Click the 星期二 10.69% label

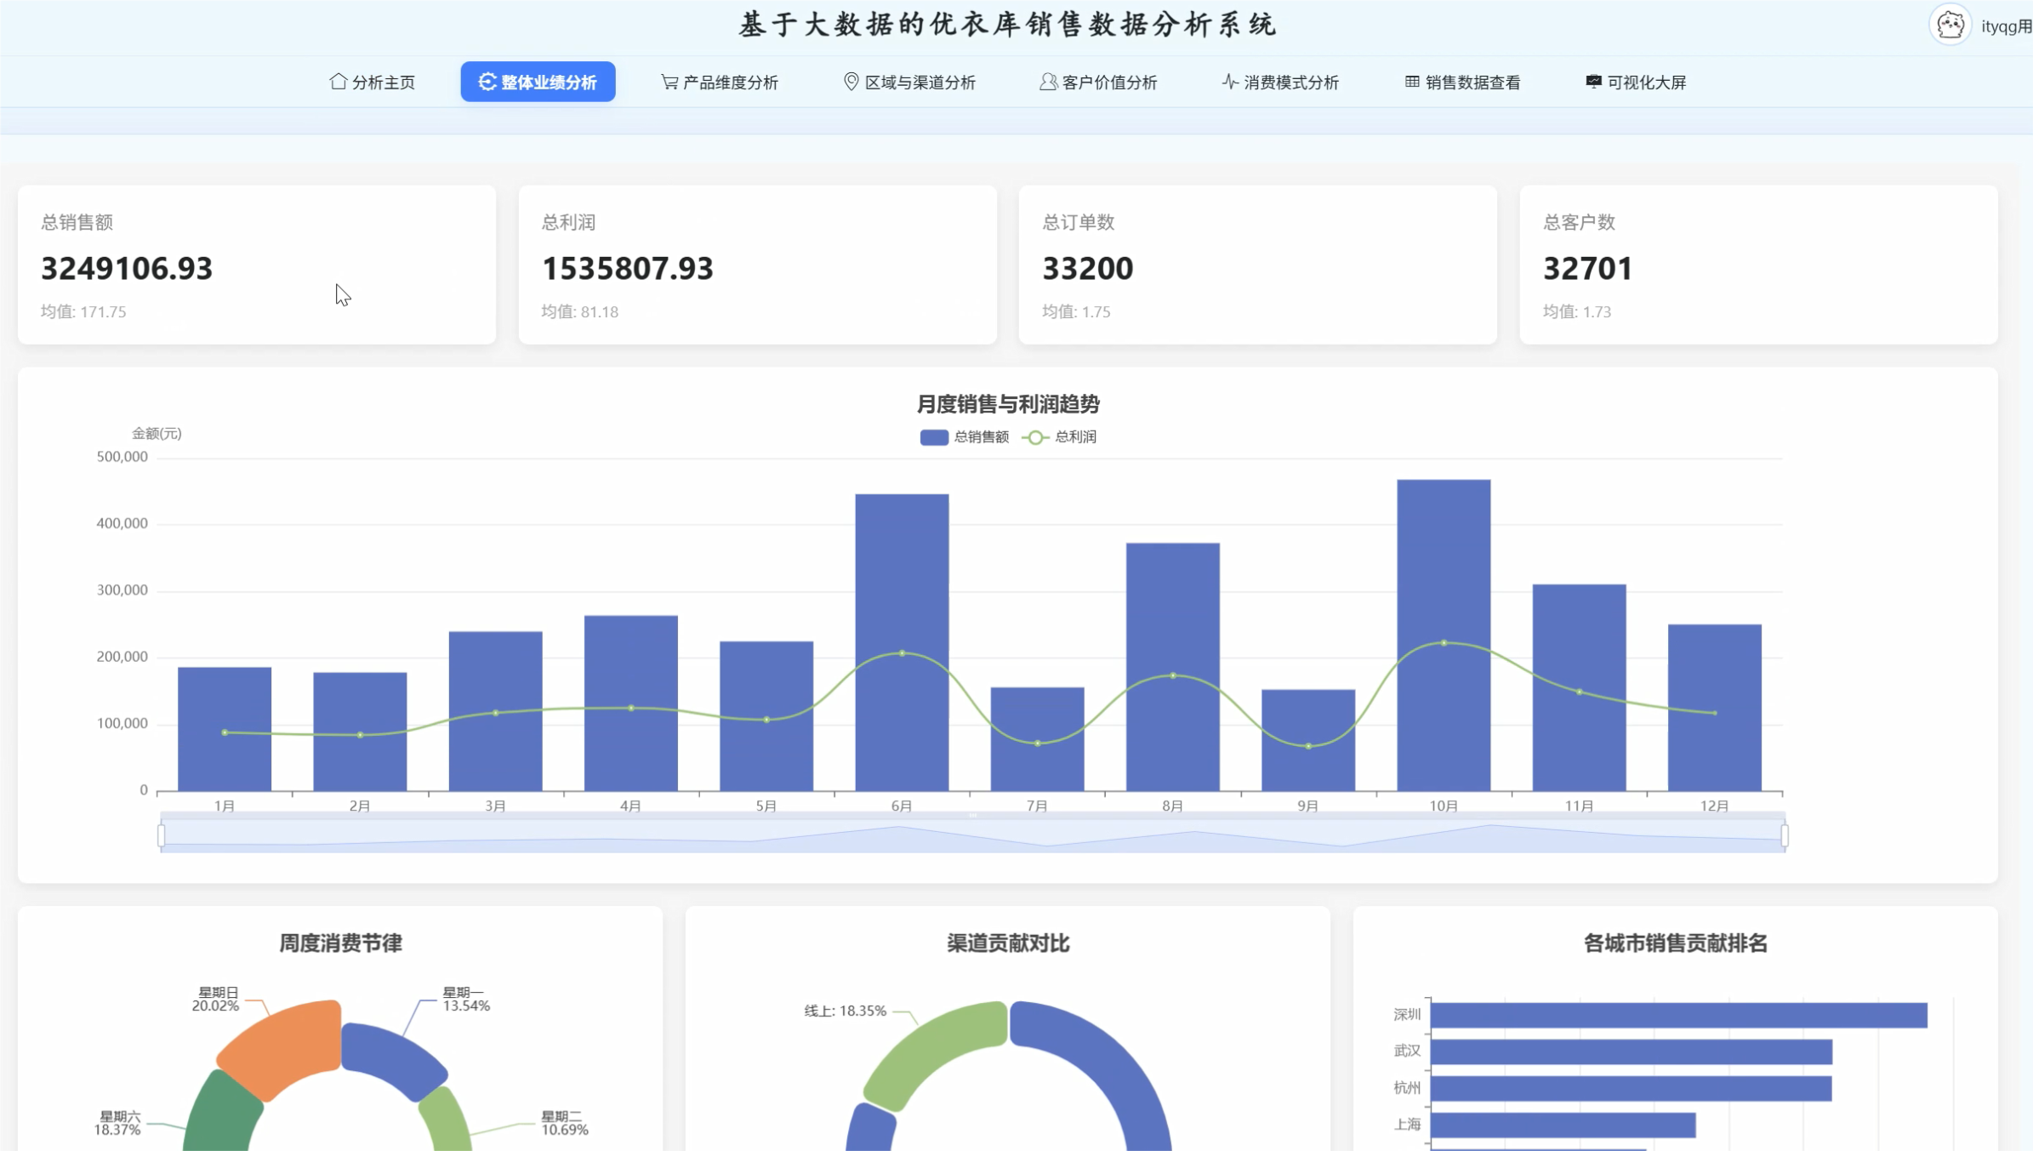click(565, 1123)
